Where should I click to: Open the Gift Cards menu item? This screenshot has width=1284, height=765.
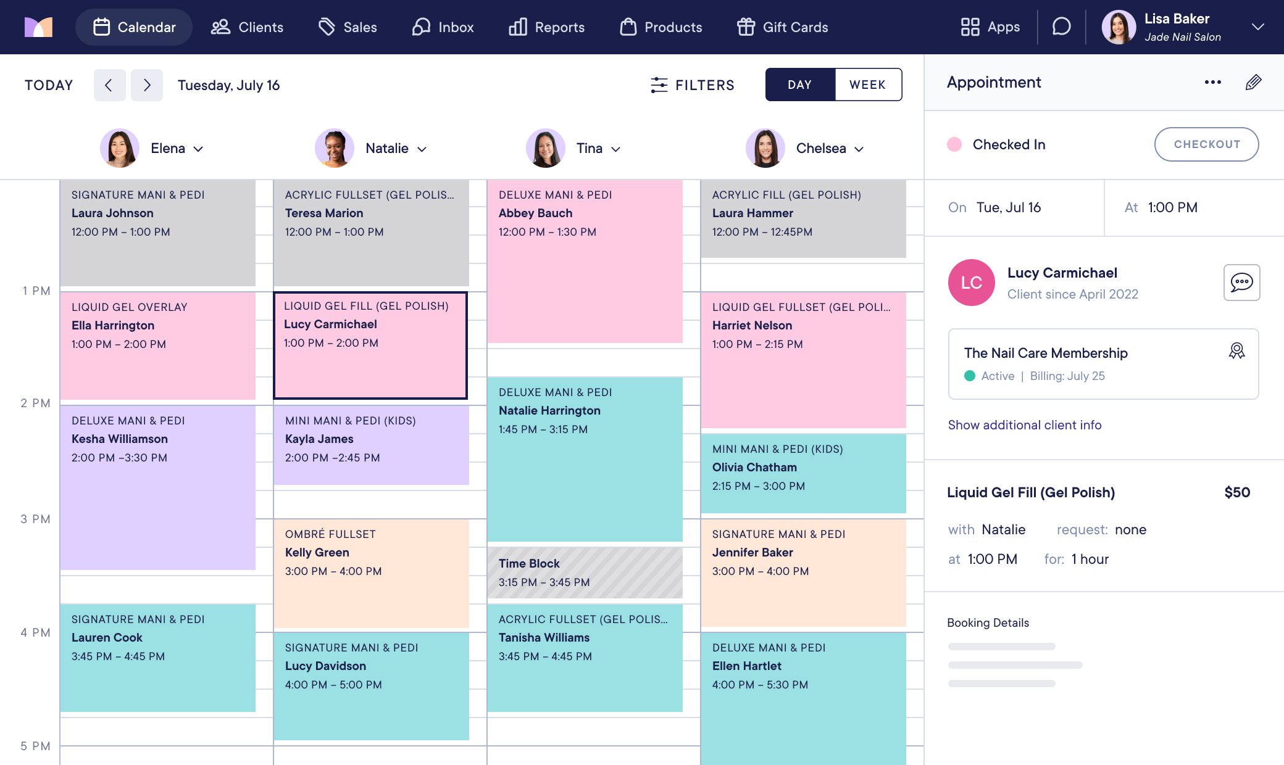point(782,27)
